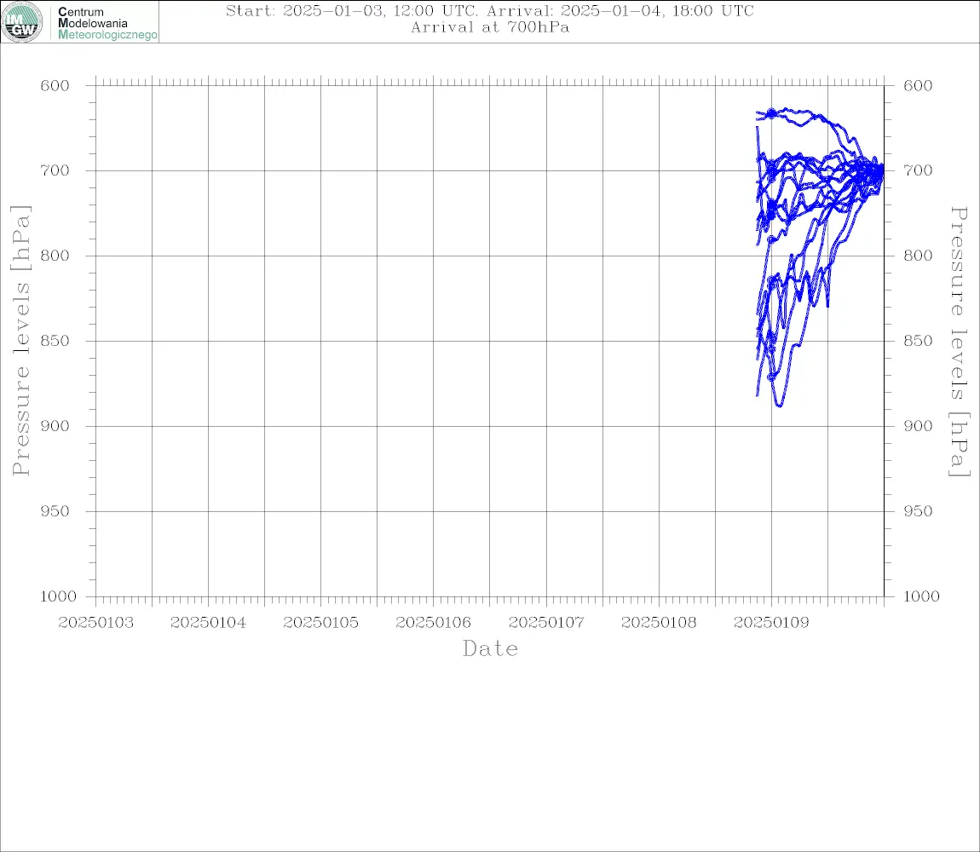Screen dimensions: 980x852
Task: Select date label 20250103
Action: point(95,623)
